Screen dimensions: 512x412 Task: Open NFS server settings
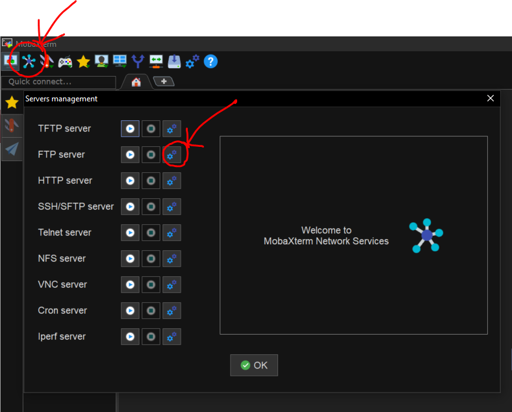point(172,259)
